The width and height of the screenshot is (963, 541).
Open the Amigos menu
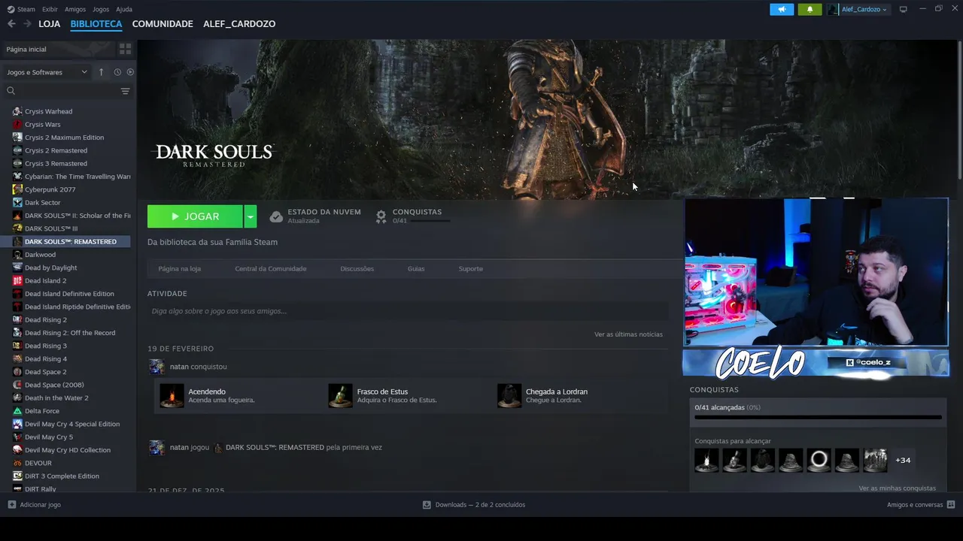[x=75, y=9]
